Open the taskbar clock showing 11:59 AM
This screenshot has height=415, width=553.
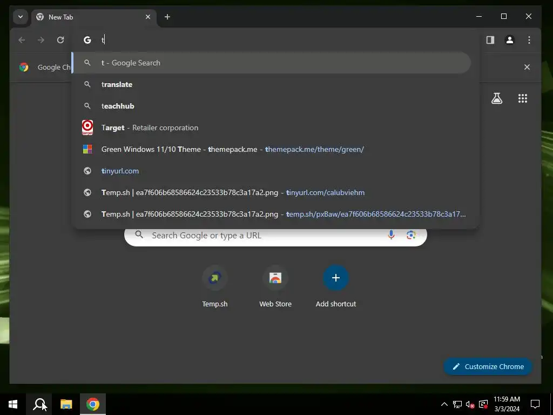[x=507, y=404]
